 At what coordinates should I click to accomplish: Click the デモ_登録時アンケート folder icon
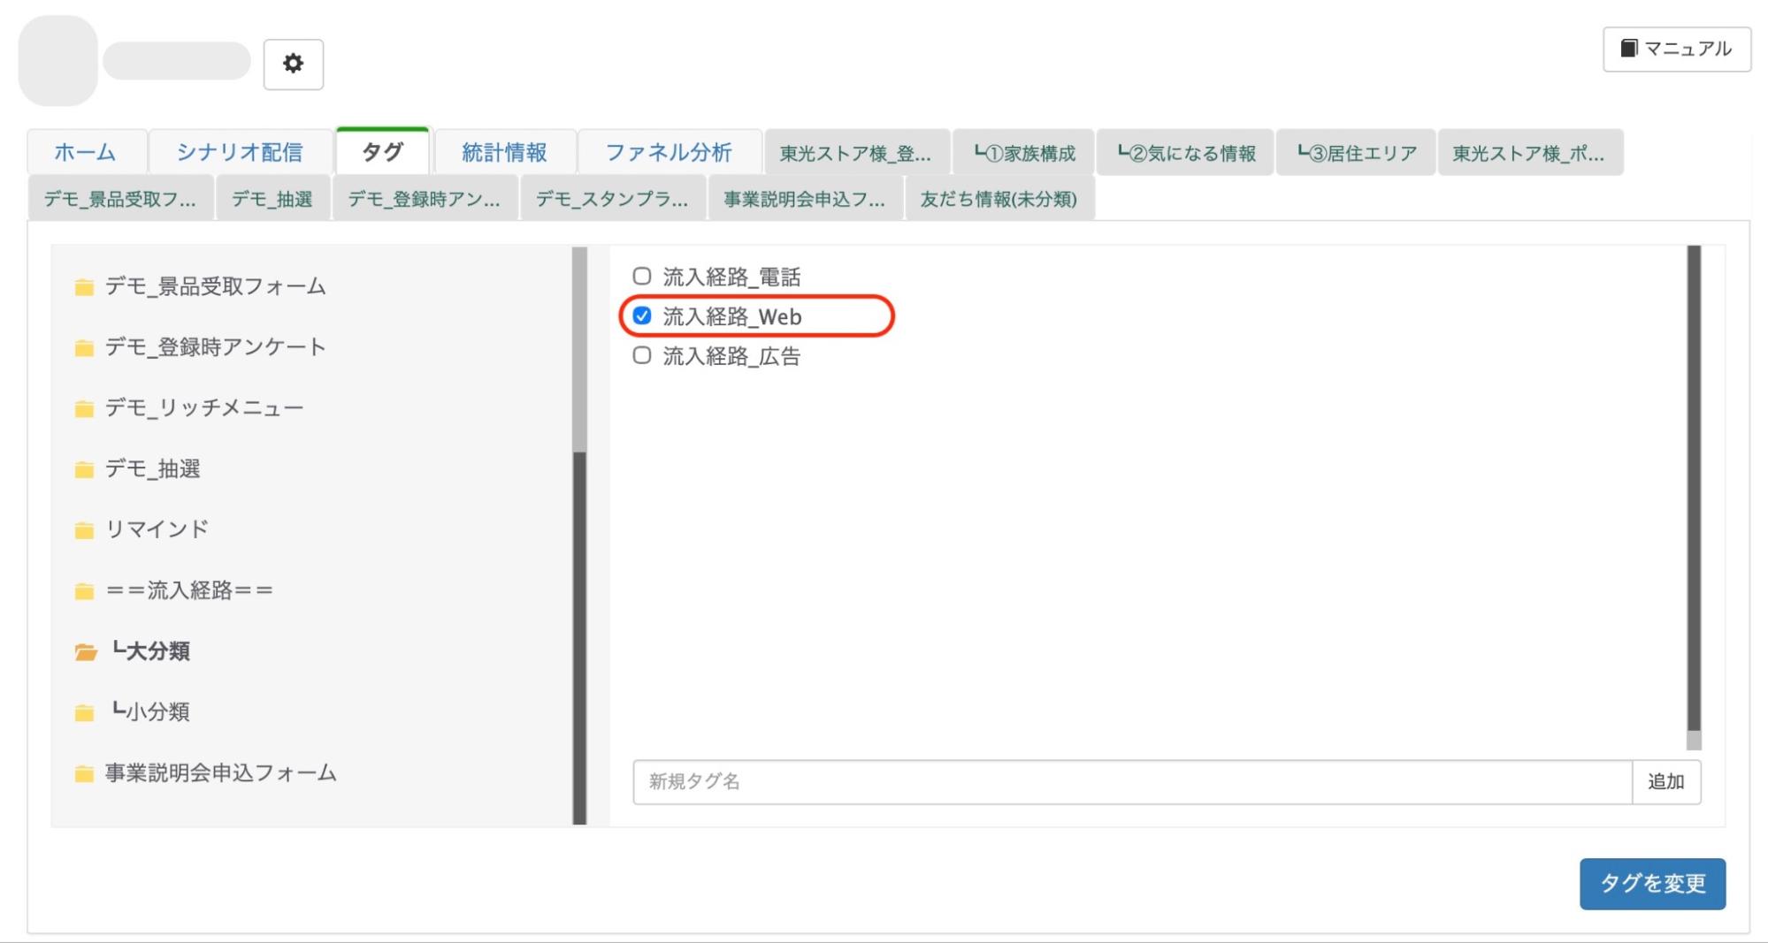click(84, 347)
